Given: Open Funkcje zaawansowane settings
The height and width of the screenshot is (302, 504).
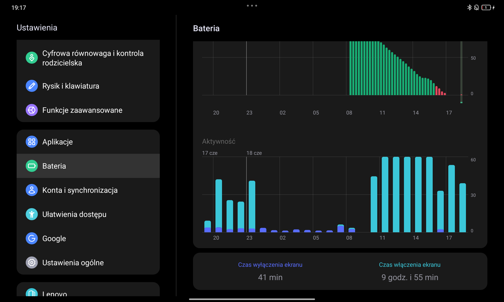Looking at the screenshot, I should click(88, 110).
